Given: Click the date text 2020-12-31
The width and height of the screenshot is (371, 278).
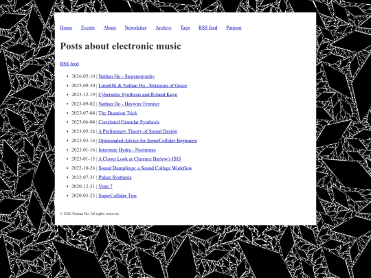Looking at the screenshot, I should (x=83, y=186).
